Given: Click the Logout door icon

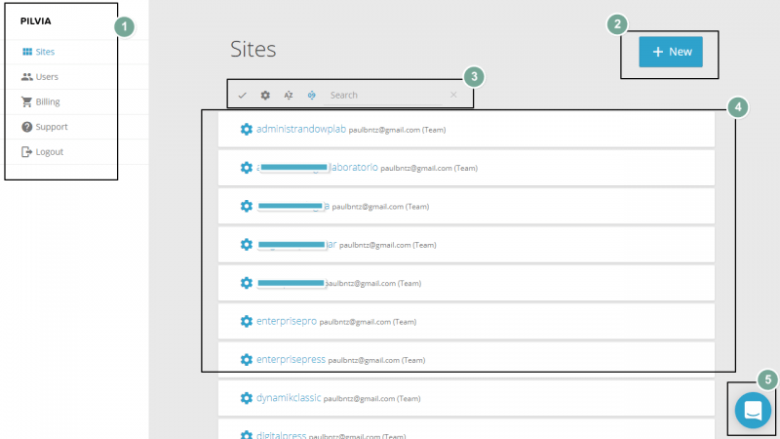Looking at the screenshot, I should (x=27, y=152).
